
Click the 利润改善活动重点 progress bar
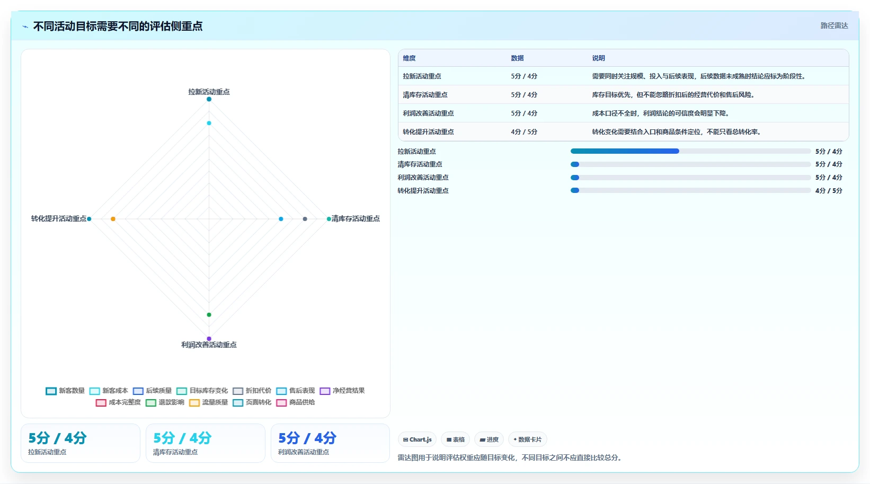coord(691,178)
